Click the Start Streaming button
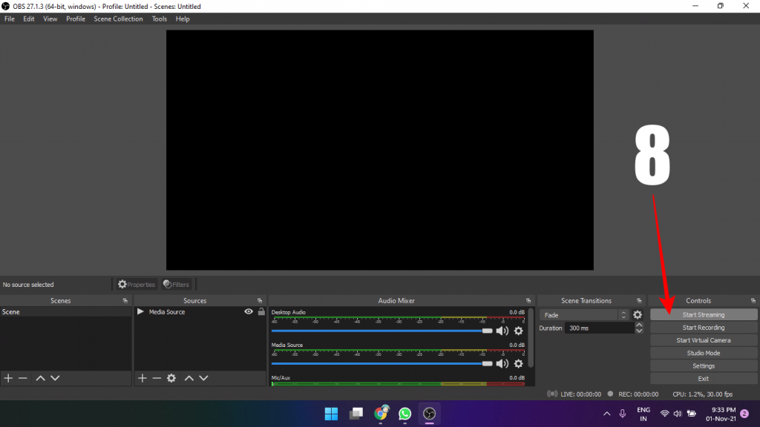Image resolution: width=760 pixels, height=427 pixels. [703, 315]
